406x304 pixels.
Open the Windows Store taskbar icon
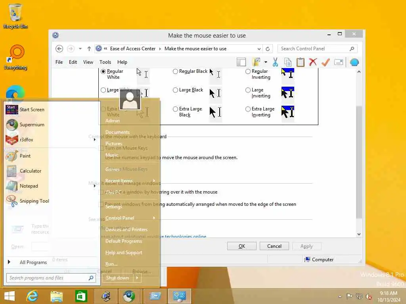point(81,296)
